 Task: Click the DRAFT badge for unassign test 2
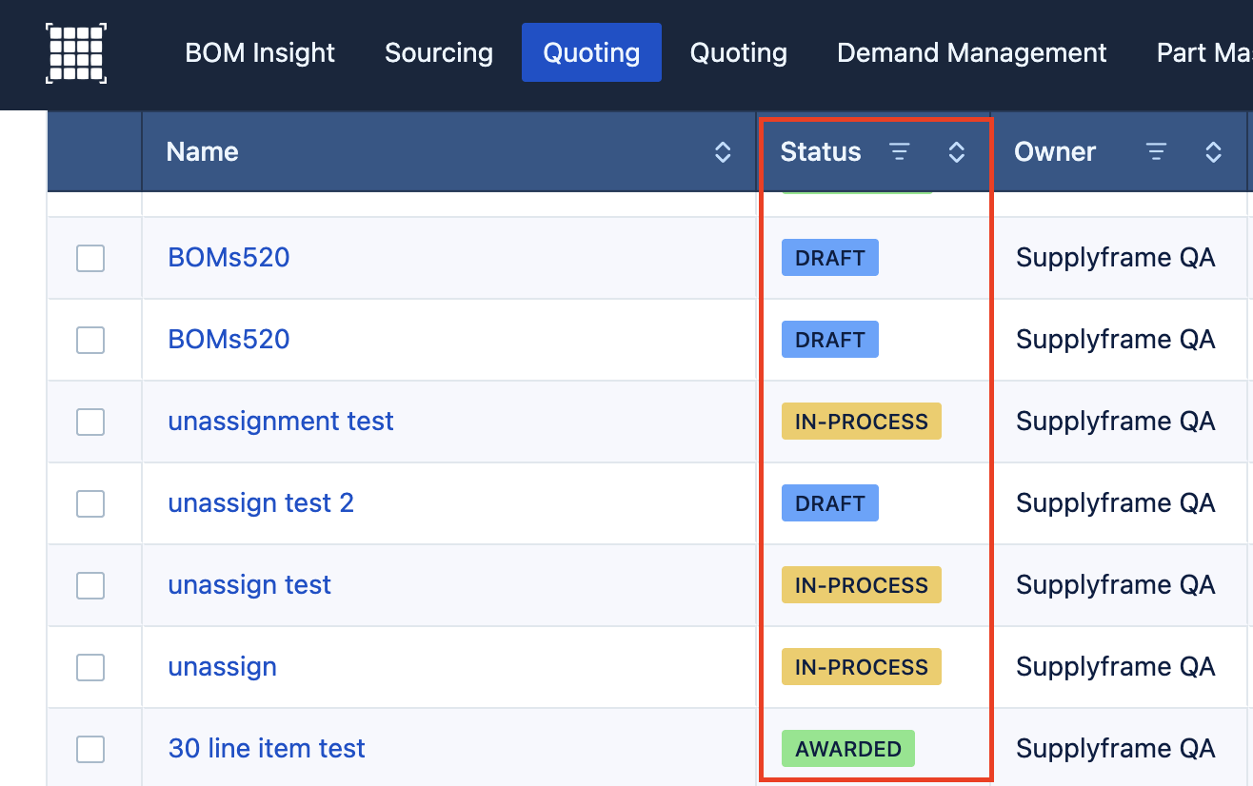[x=829, y=503]
